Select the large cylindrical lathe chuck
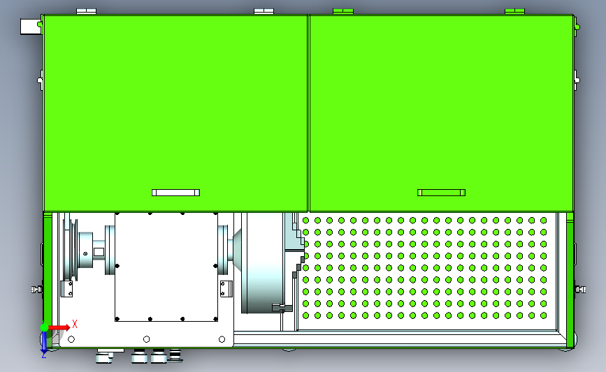 [x=264, y=263]
